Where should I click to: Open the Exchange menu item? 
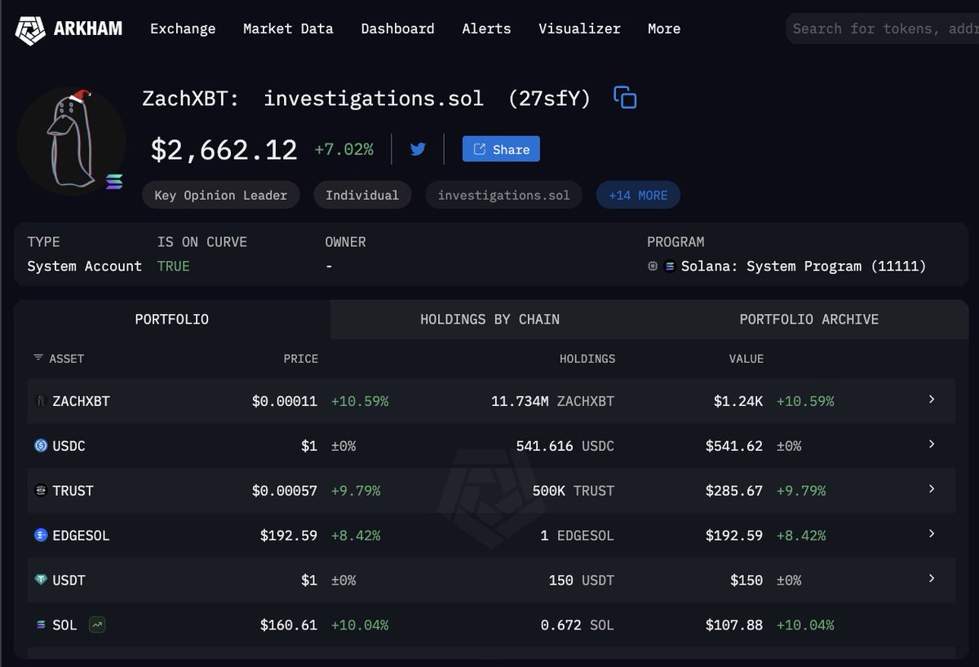click(x=183, y=29)
